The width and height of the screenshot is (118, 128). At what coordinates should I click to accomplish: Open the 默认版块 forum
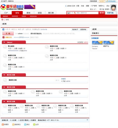[x=11, y=46]
